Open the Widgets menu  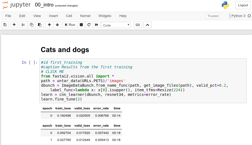105,16
